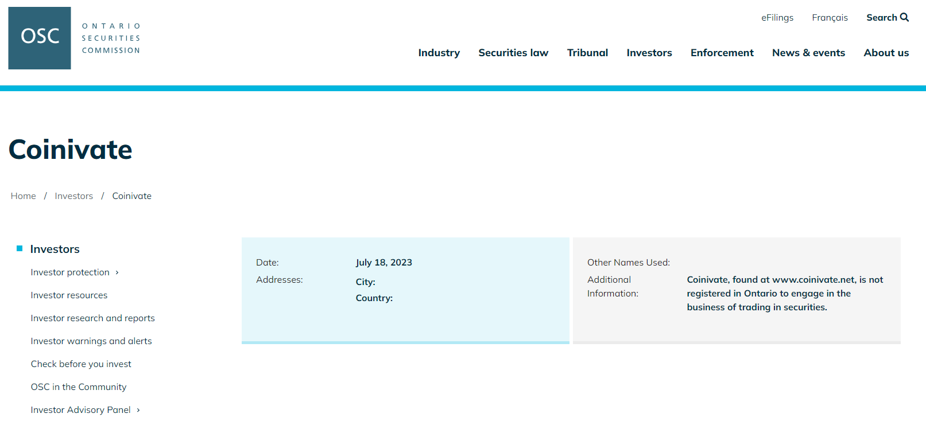Screen dimensions: 926x429
Task: Open OSC in the Community
Action: point(79,387)
